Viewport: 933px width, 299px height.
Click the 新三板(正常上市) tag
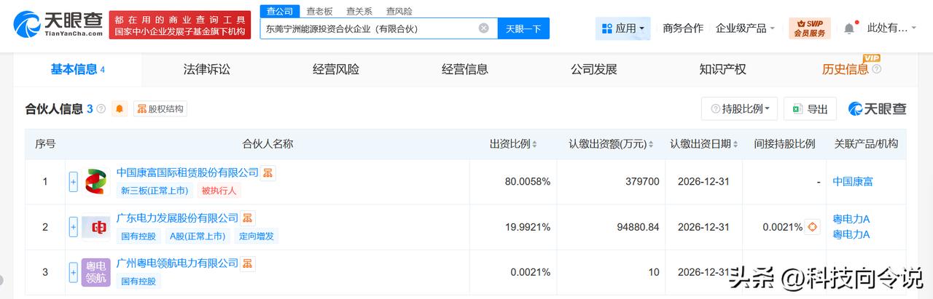(x=155, y=191)
